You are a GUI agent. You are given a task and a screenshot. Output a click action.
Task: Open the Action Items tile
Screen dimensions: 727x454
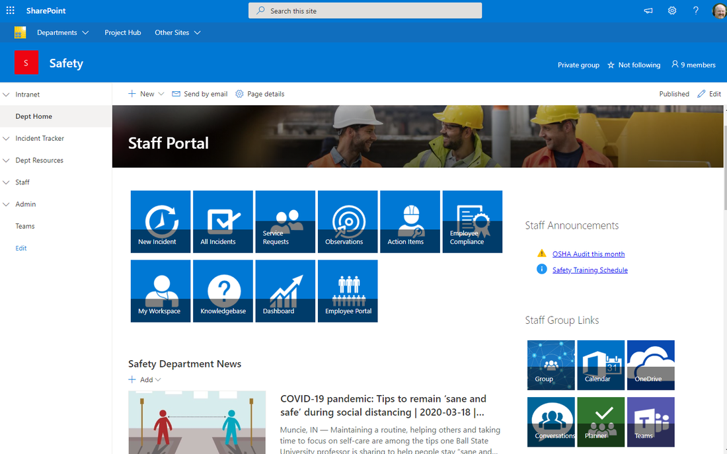(410, 221)
